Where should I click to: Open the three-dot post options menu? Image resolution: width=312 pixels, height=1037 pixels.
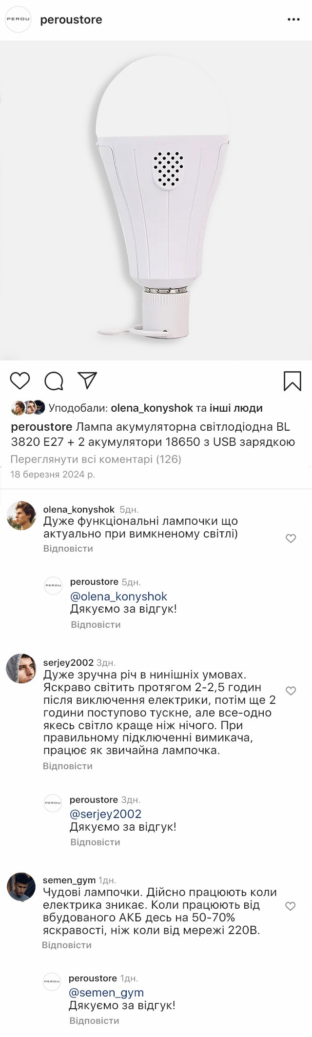[293, 20]
